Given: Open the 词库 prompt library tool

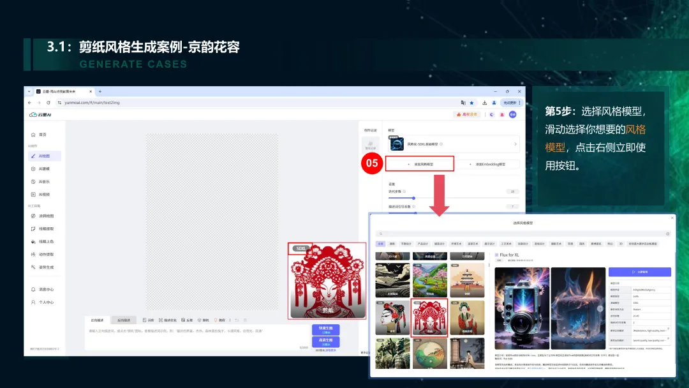Looking at the screenshot, I should click(x=149, y=320).
